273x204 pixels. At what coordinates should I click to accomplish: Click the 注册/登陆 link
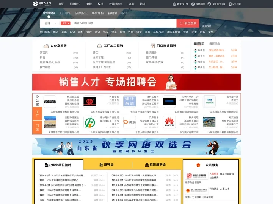tap(219, 4)
